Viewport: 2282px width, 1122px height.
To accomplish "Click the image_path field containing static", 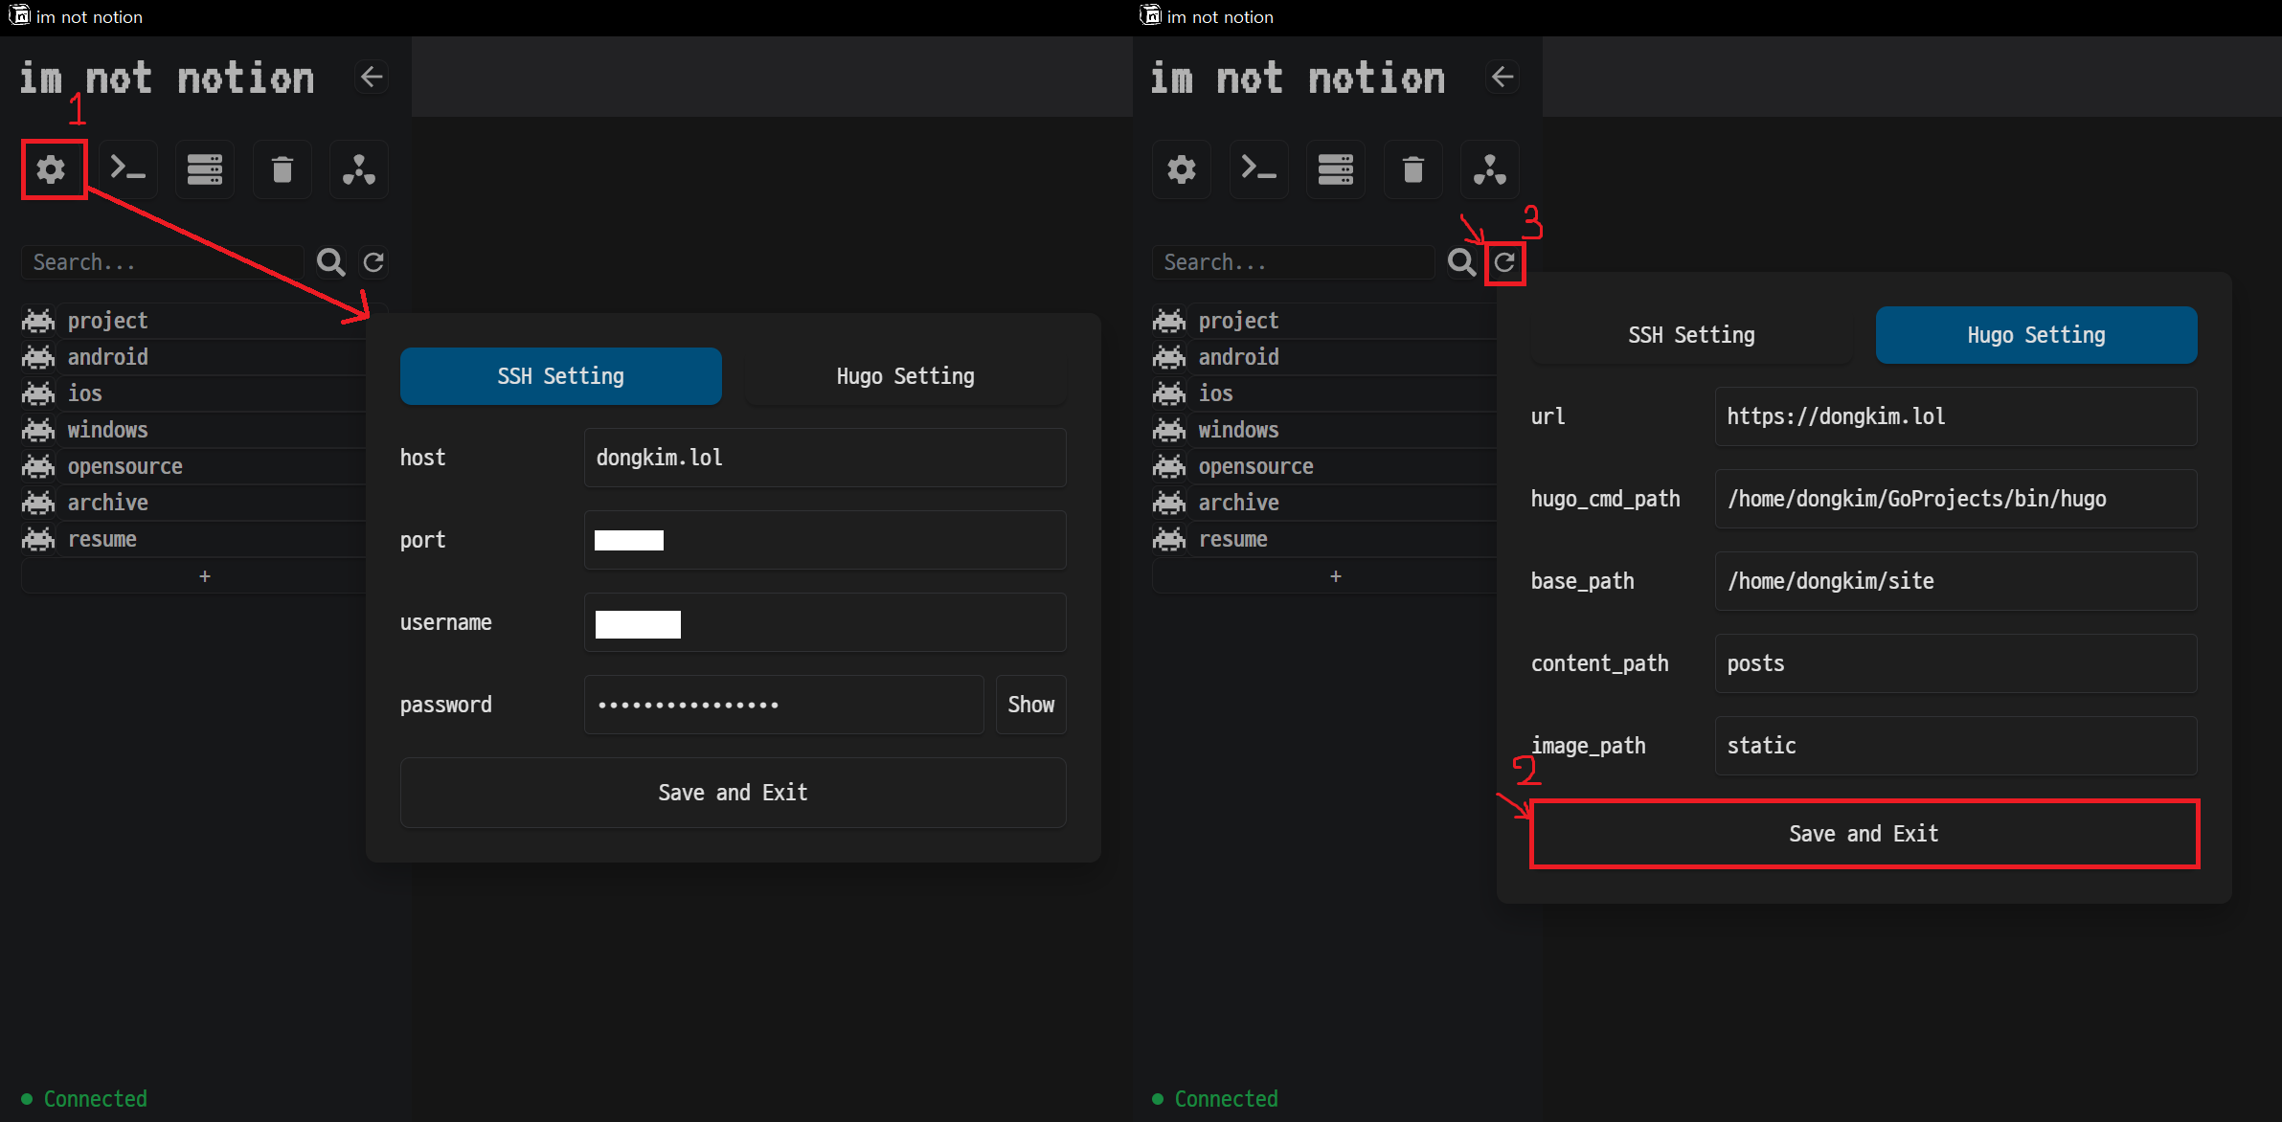I will point(1954,746).
